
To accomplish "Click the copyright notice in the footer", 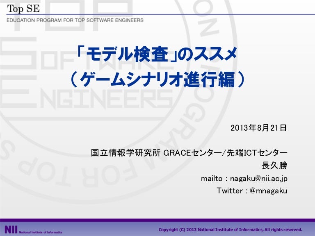I will click(230, 229).
